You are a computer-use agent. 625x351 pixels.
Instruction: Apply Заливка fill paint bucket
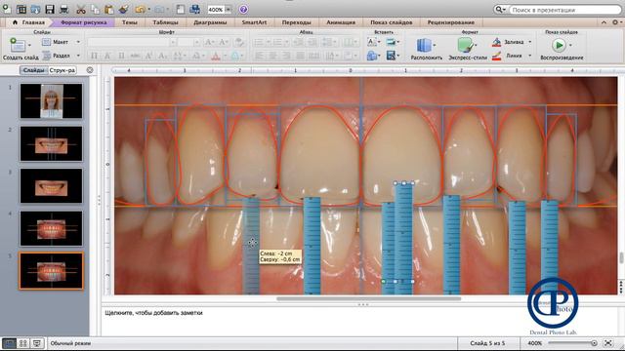[x=496, y=42]
